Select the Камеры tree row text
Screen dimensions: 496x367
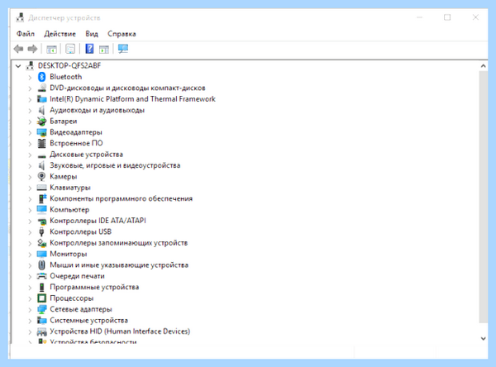(64, 177)
